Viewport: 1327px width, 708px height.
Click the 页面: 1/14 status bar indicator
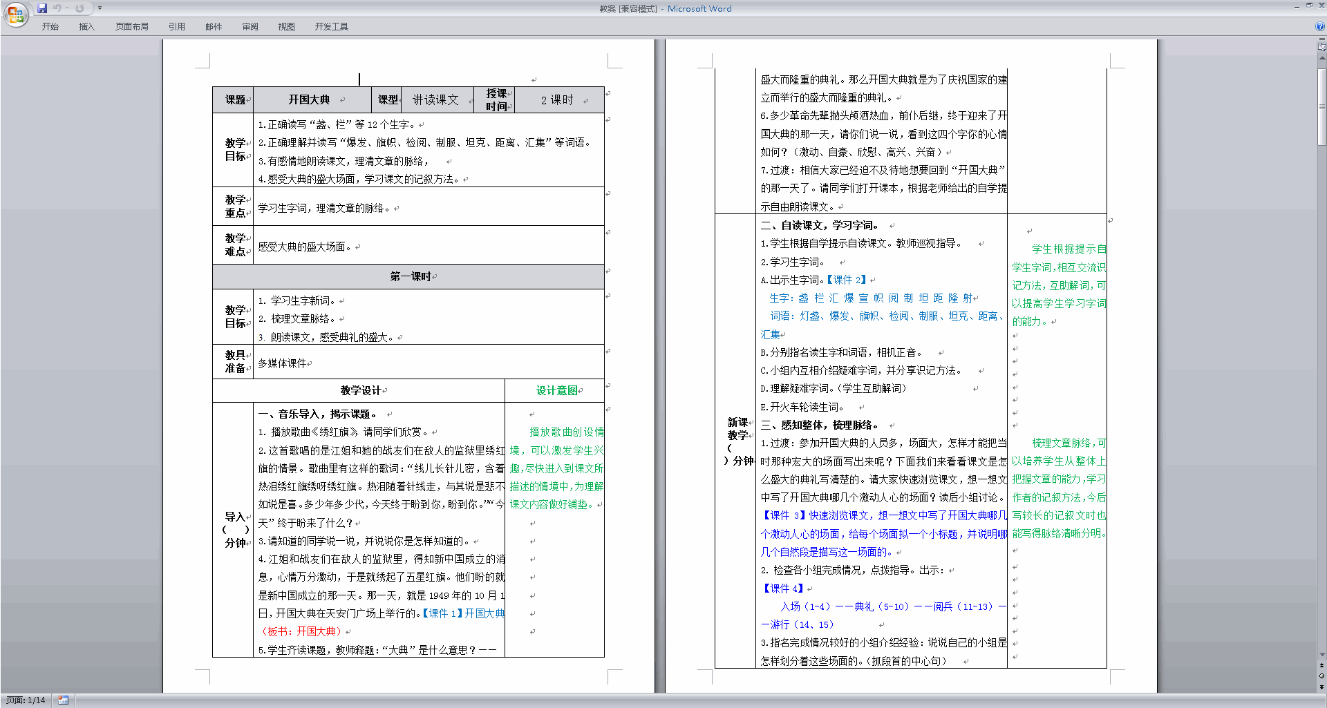point(26,700)
